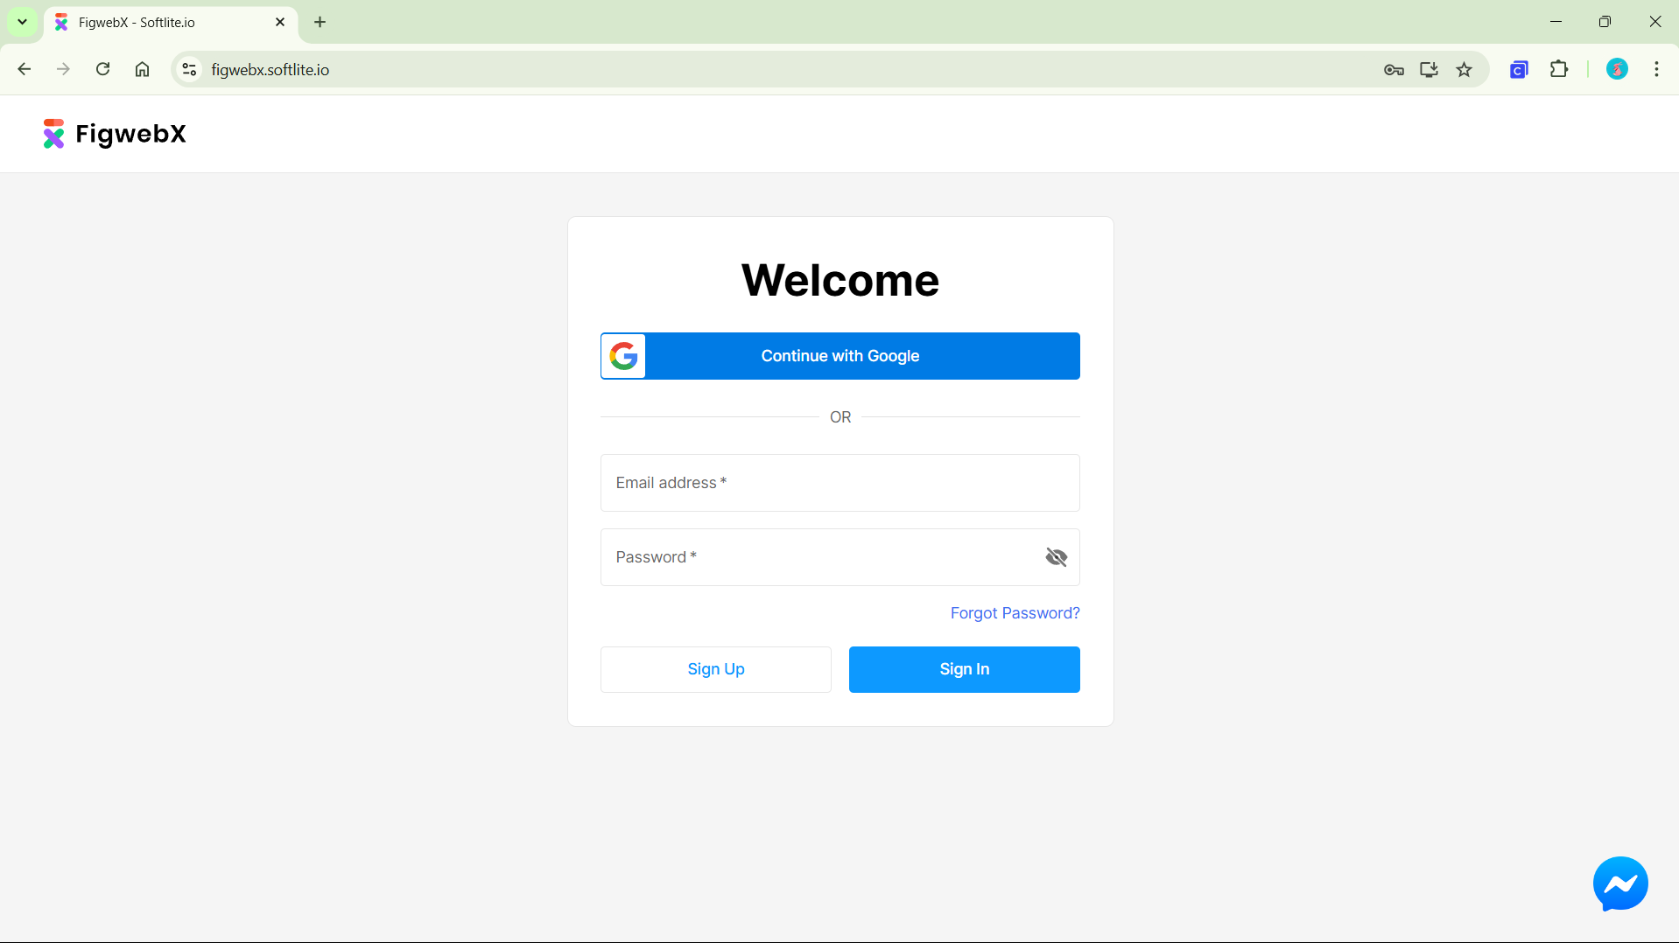1679x943 pixels.
Task: Open saved passwords key icon
Action: tap(1394, 70)
